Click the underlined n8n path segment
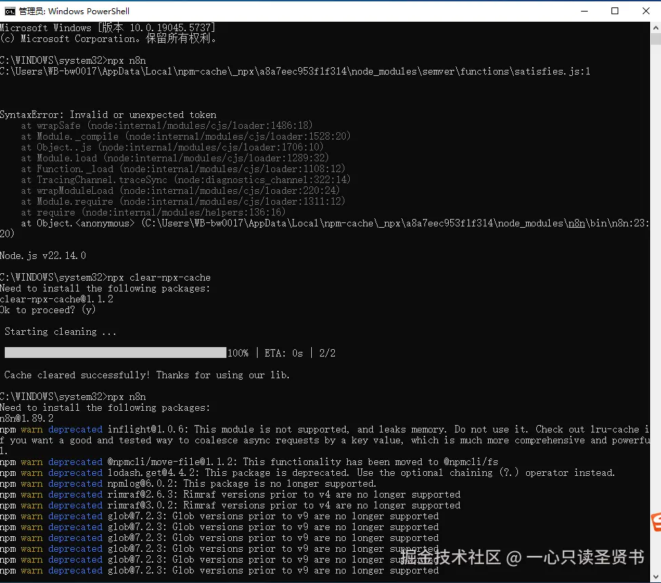Viewport: 661px width, 583px height. 576,224
